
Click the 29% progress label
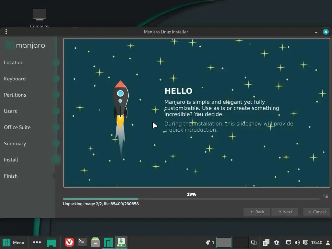coord(191,194)
